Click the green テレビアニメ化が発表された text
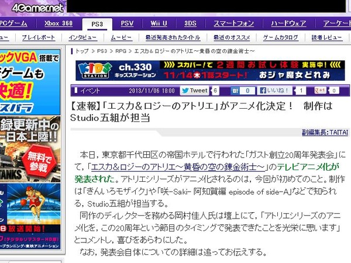 pyautogui.click(x=207, y=173)
